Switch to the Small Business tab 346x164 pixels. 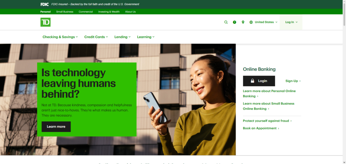[65, 12]
